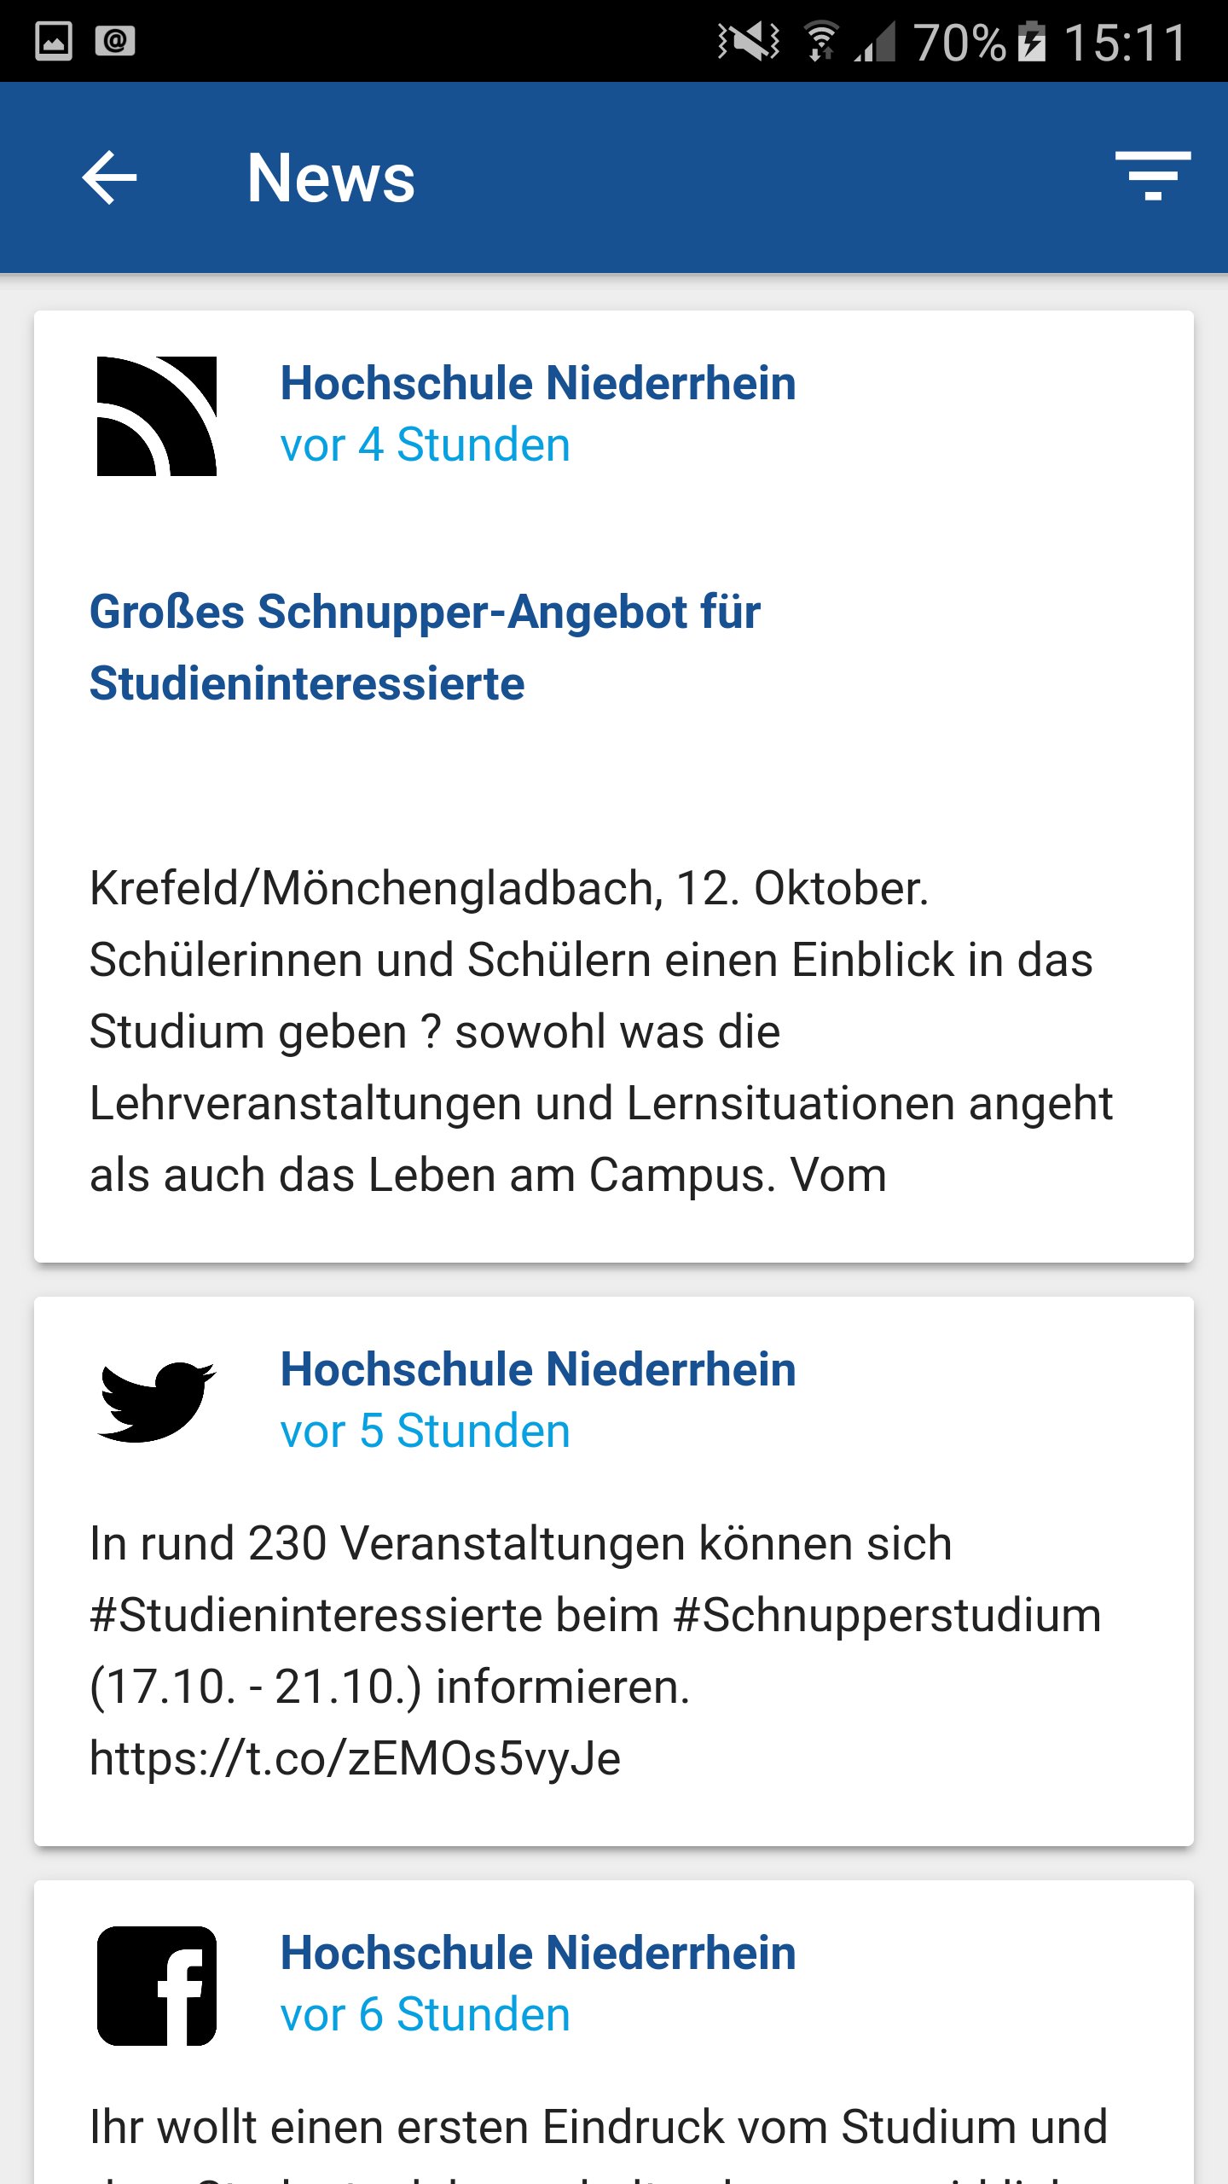Tap the Facebook logo icon
1228x2184 pixels.
point(157,1985)
